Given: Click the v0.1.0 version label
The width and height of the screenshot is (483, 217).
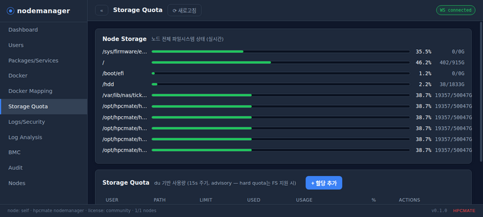Looking at the screenshot, I should 440,210.
